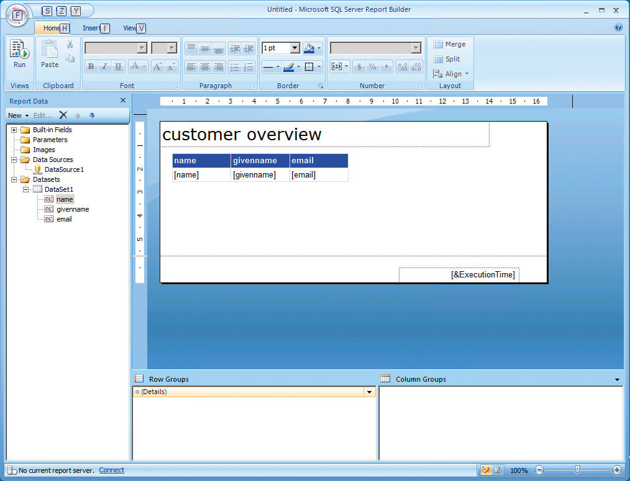
Task: Cut with the scissors icon
Action: coord(71,44)
